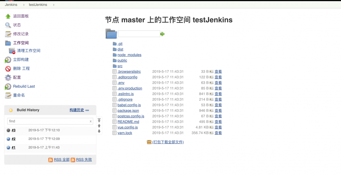Click the green go arrow next to path field

point(162,34)
